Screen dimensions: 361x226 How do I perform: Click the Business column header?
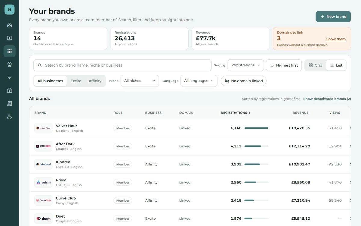pos(153,113)
